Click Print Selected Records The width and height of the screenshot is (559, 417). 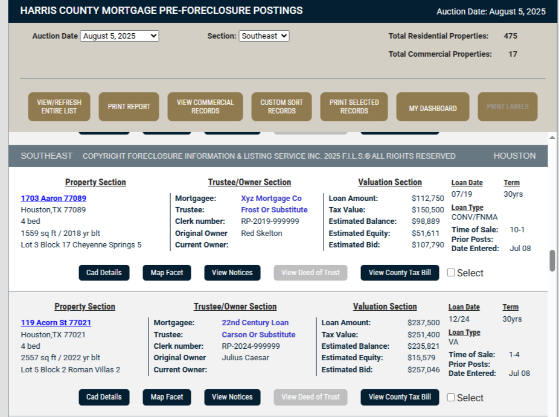tap(354, 106)
